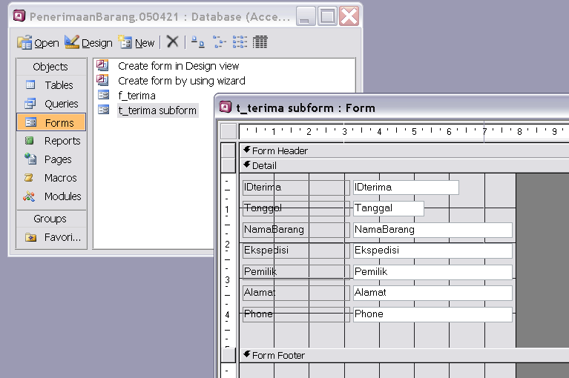Select the Tanggal label control

(296, 208)
